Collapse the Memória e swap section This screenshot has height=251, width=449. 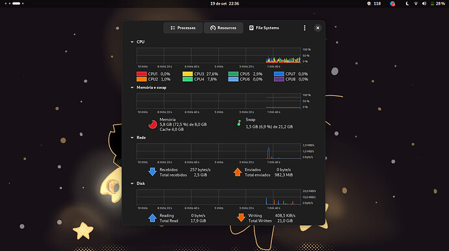132,88
